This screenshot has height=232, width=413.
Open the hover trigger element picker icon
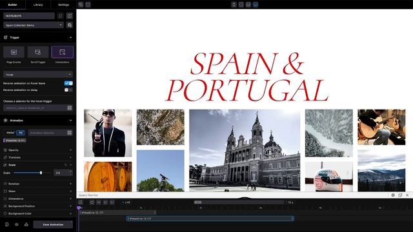point(70,108)
